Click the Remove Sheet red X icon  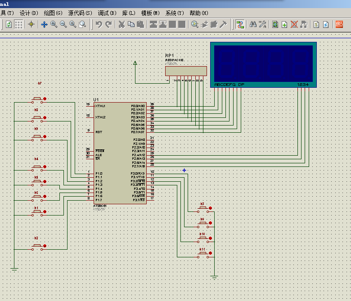(294, 24)
